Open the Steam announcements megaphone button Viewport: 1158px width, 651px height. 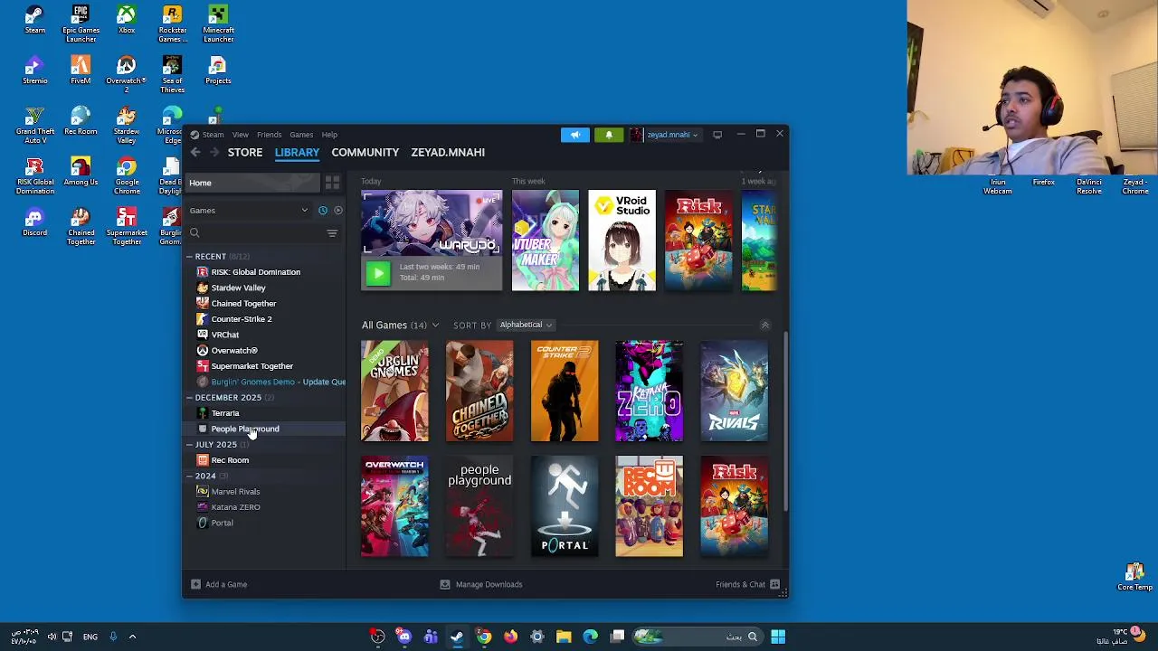pyautogui.click(x=574, y=135)
